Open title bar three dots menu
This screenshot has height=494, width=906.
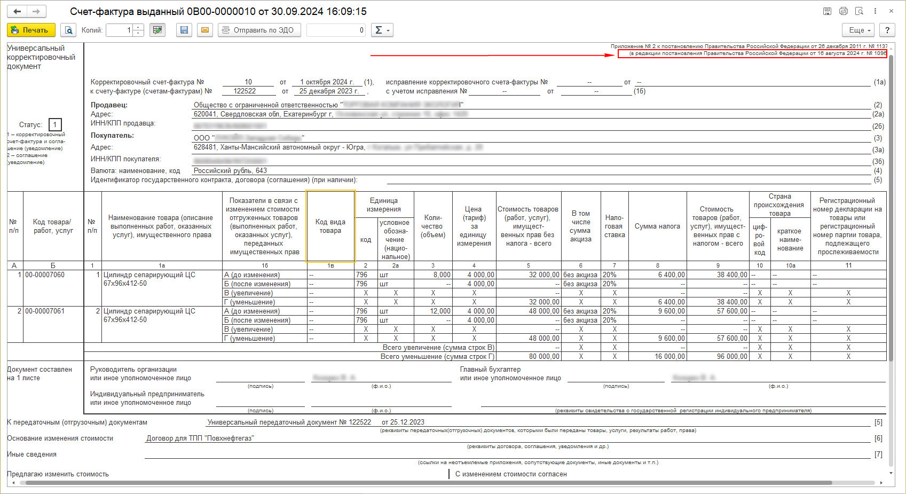[x=875, y=11]
